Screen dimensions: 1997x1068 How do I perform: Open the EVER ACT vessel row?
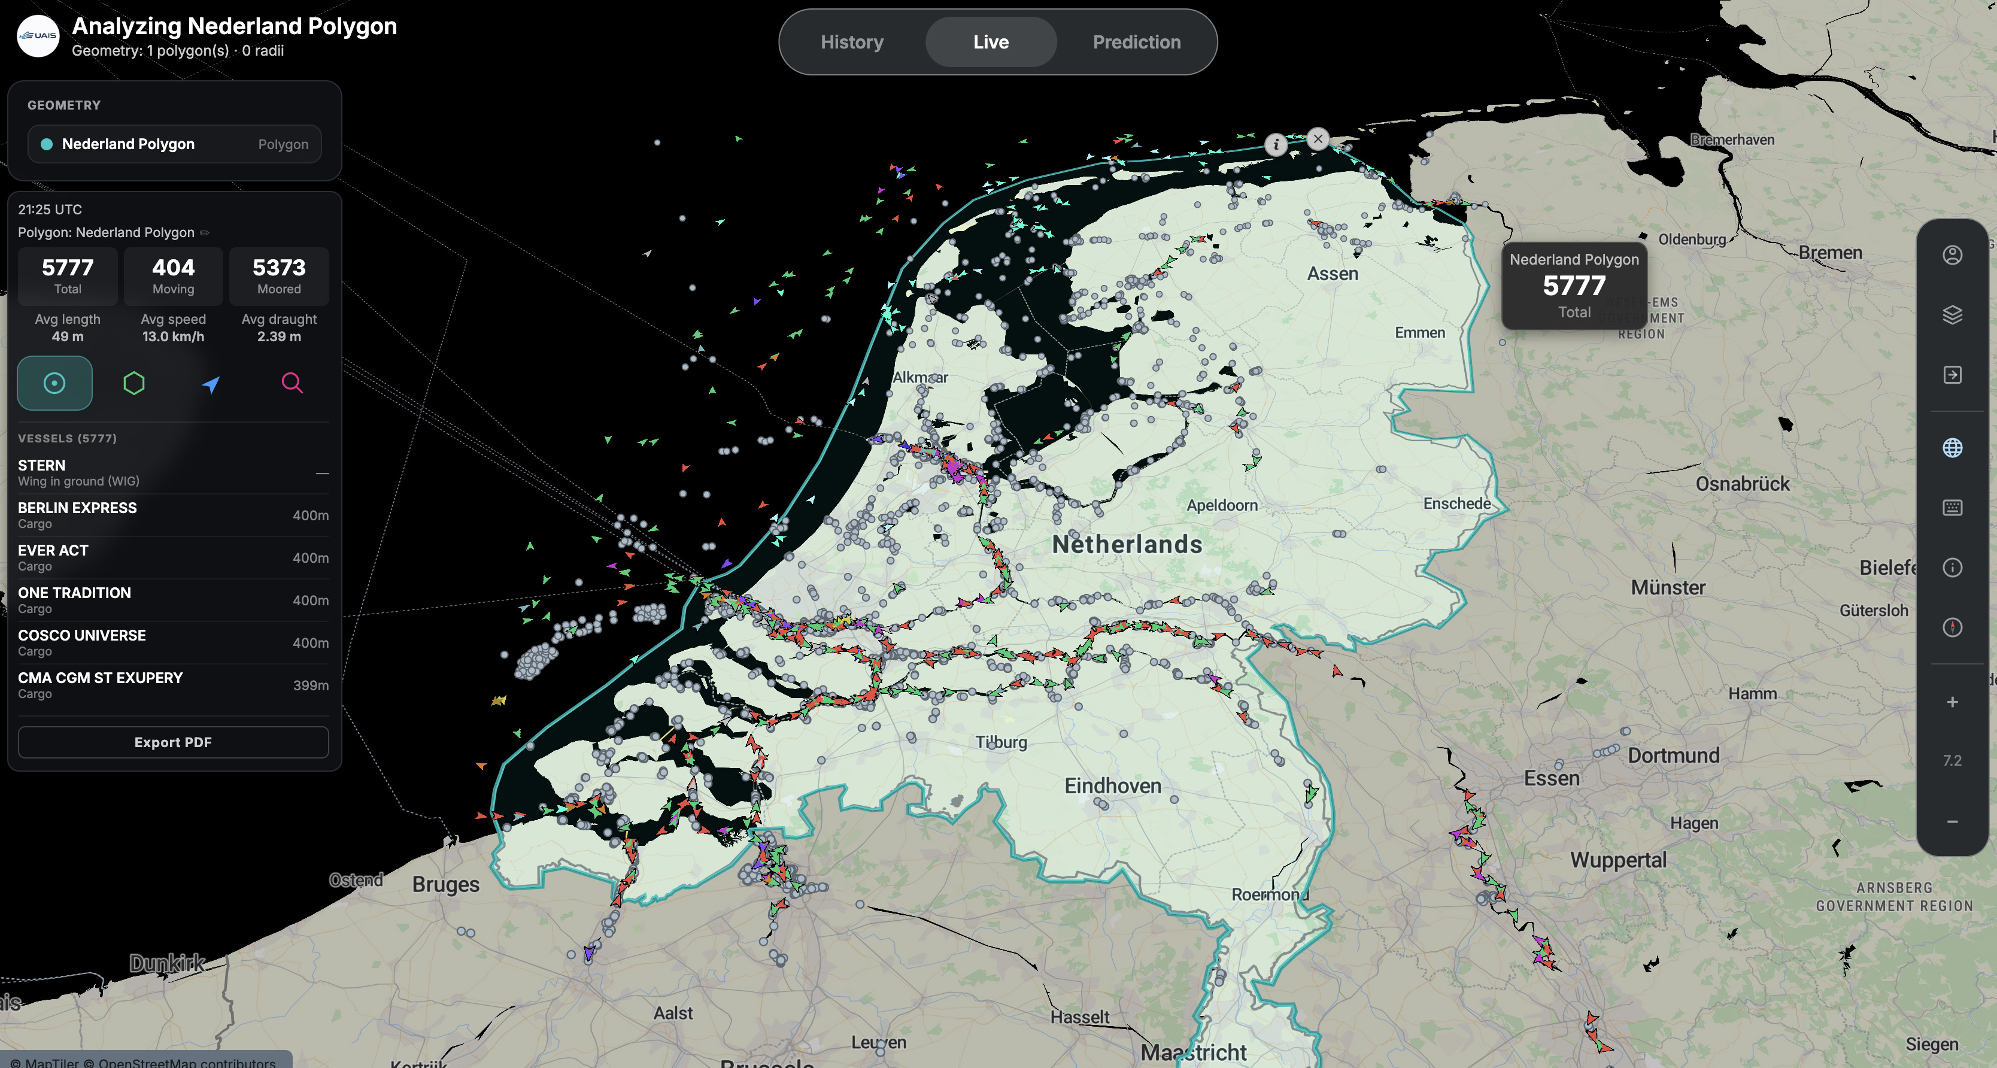pyautogui.click(x=173, y=558)
